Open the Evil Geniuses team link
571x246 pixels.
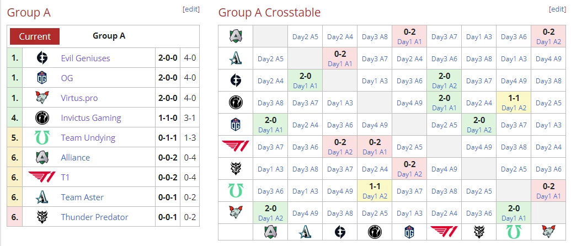(x=86, y=58)
